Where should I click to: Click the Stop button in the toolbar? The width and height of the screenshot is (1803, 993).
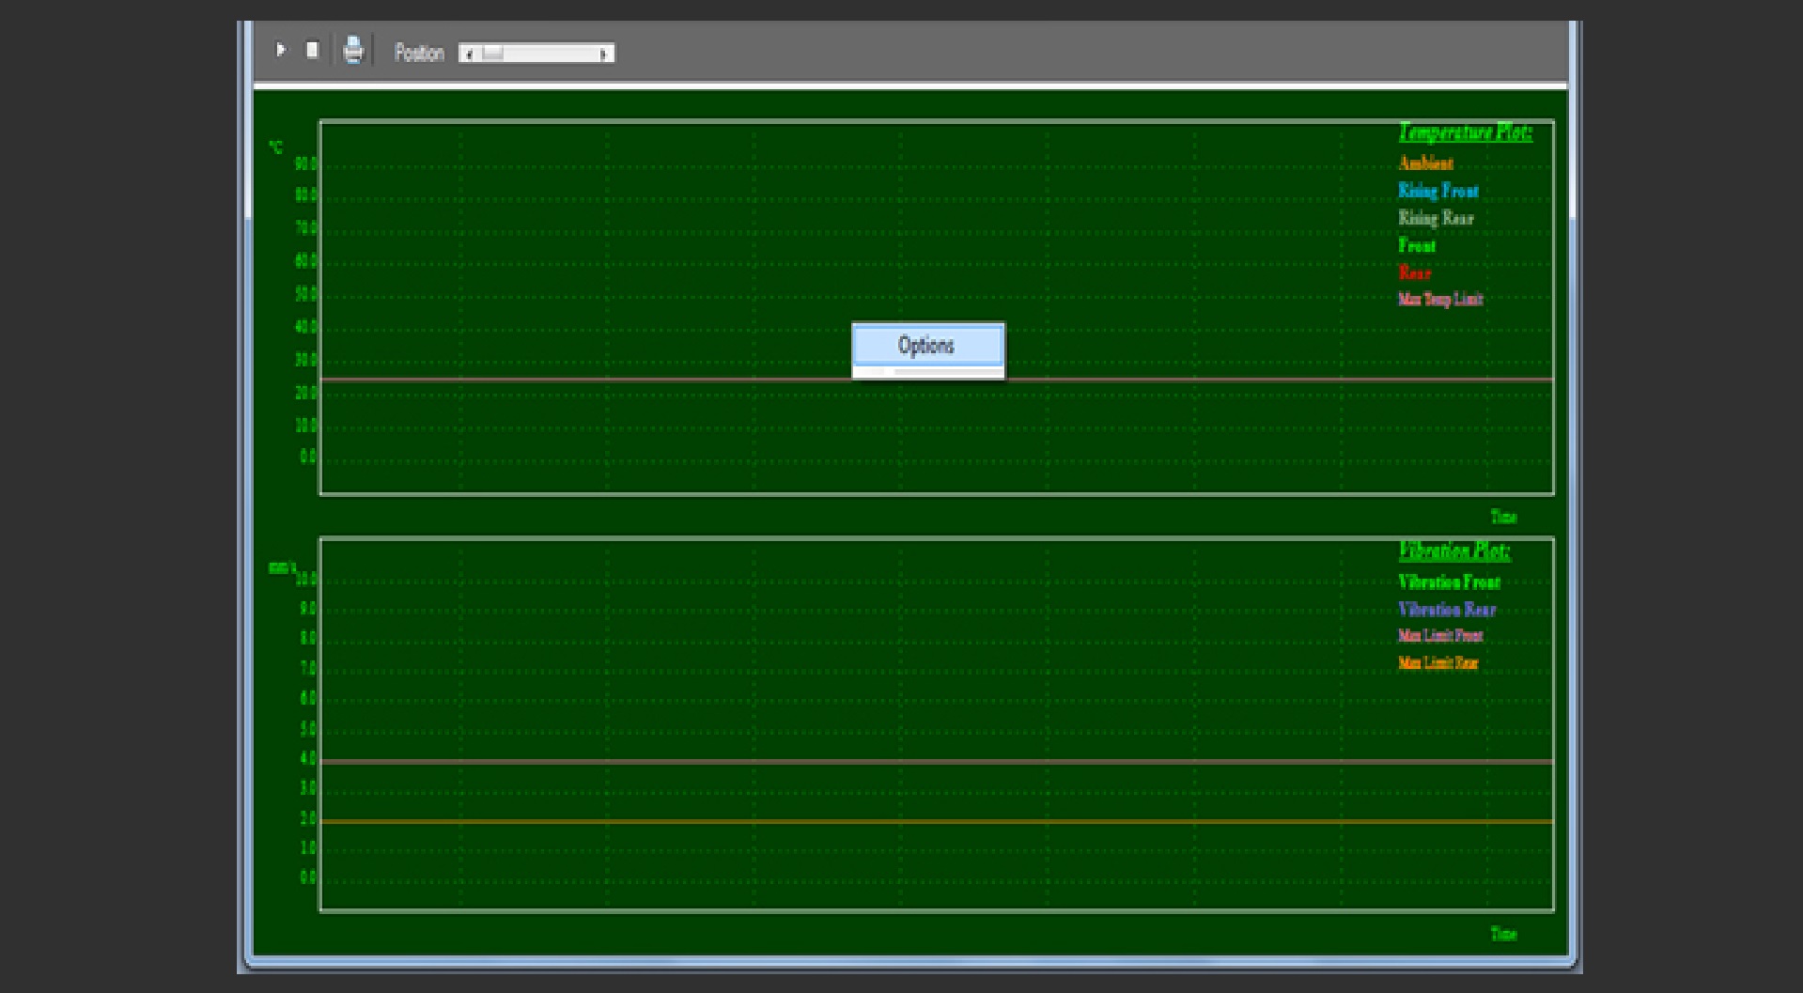pyautogui.click(x=313, y=51)
